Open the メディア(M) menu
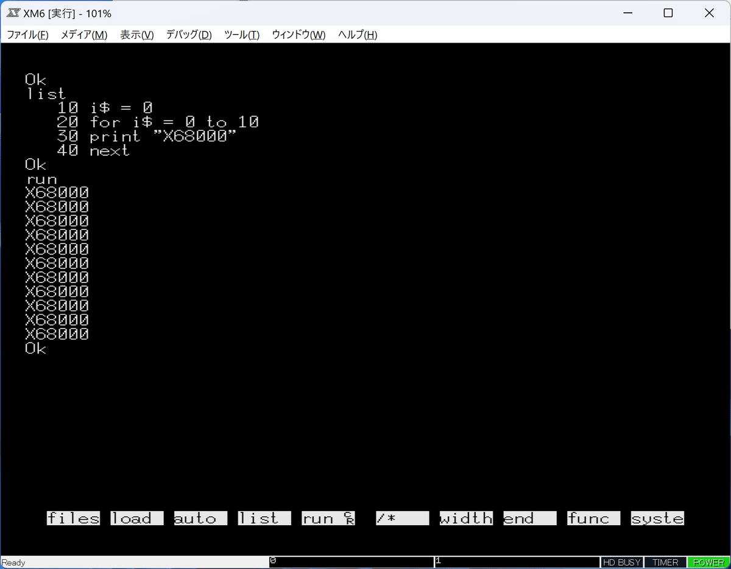The image size is (731, 569). [84, 35]
